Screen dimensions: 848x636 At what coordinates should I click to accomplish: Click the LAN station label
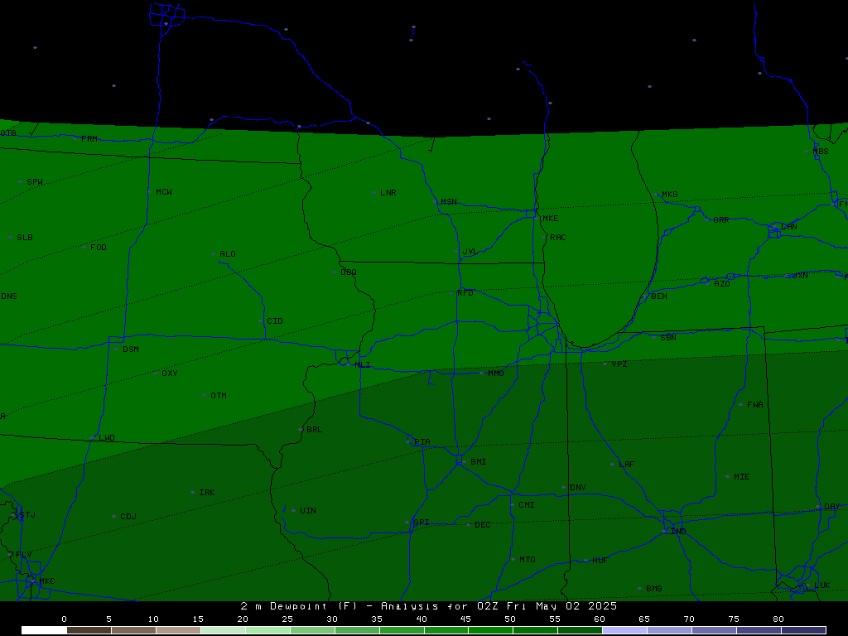[x=788, y=227]
